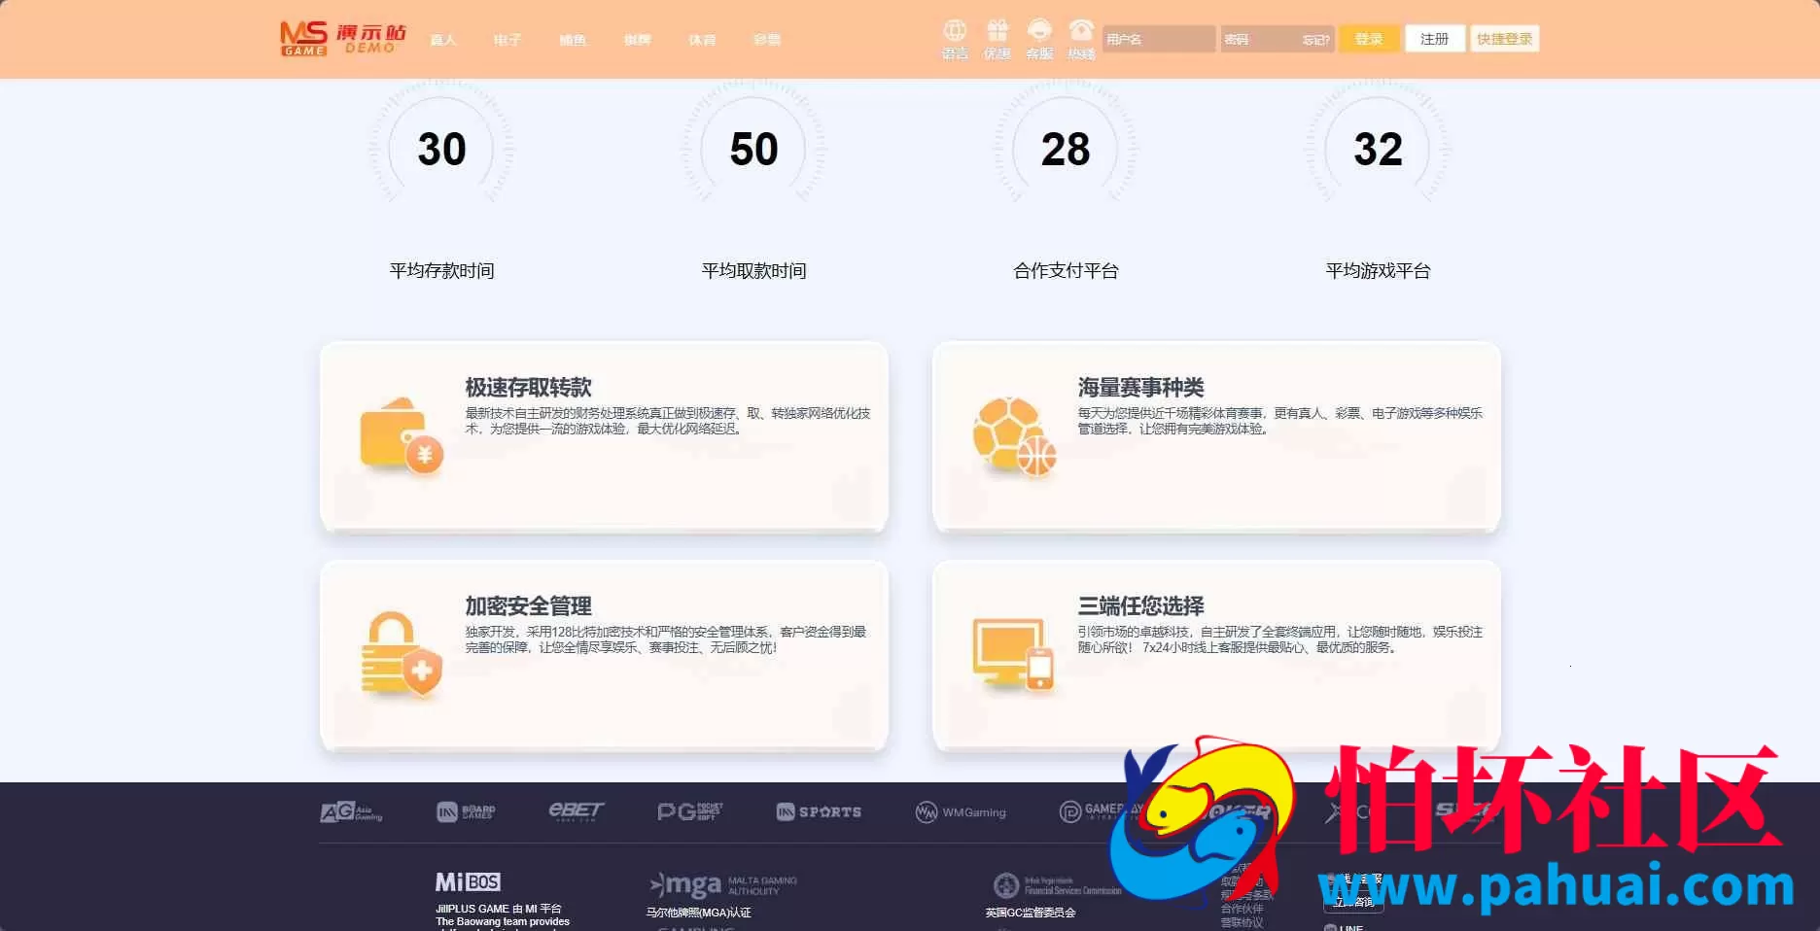Viewport: 1820px width, 931px height.
Task: Click the yellow 登录 login button
Action: [1369, 39]
